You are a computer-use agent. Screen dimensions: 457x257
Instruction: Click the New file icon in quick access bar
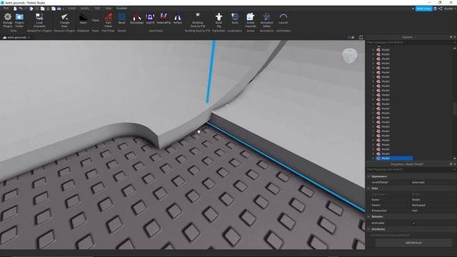(x=15, y=9)
